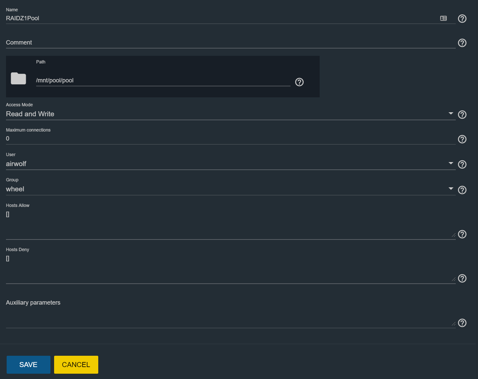Open help for Hosts Deny
478x379 pixels.
click(462, 278)
